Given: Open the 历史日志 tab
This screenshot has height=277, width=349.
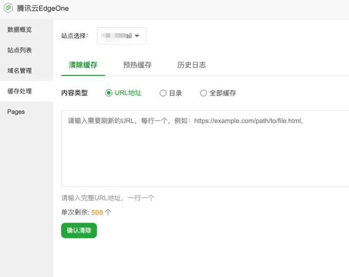Looking at the screenshot, I should (x=192, y=65).
